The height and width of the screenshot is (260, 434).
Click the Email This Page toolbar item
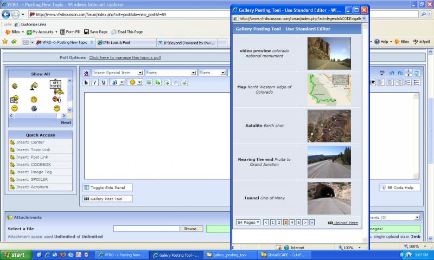tap(127, 32)
